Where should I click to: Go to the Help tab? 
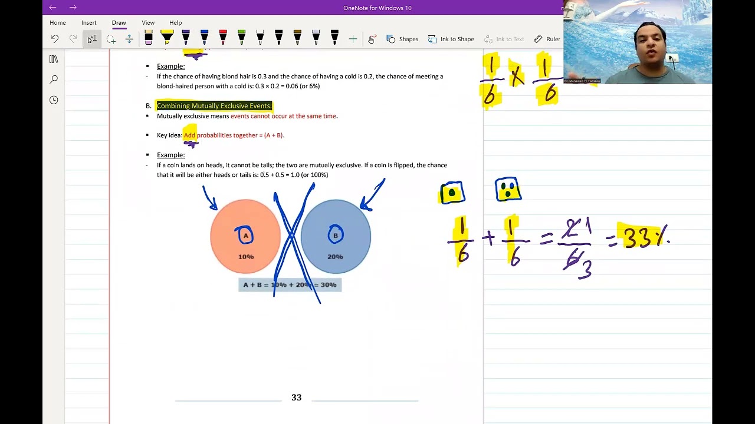pos(176,22)
